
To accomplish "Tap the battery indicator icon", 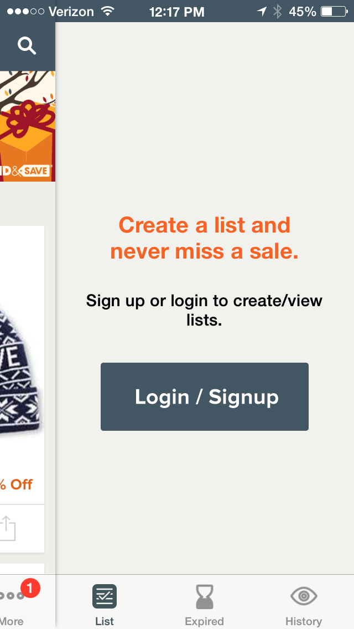I will click(334, 11).
